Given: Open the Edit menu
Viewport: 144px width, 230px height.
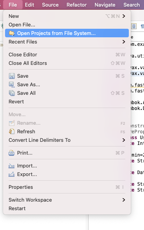Looking at the screenshot, I should [30, 5].
